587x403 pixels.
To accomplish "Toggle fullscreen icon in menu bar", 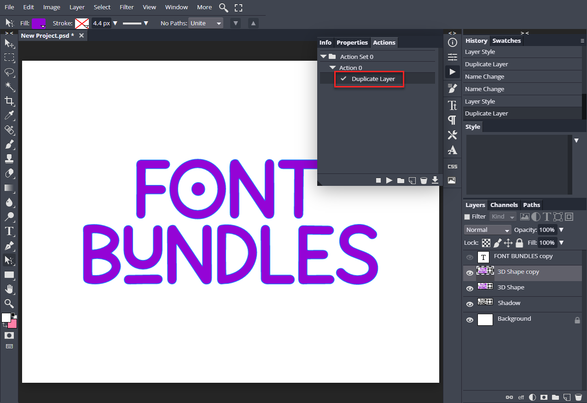I will point(238,7).
